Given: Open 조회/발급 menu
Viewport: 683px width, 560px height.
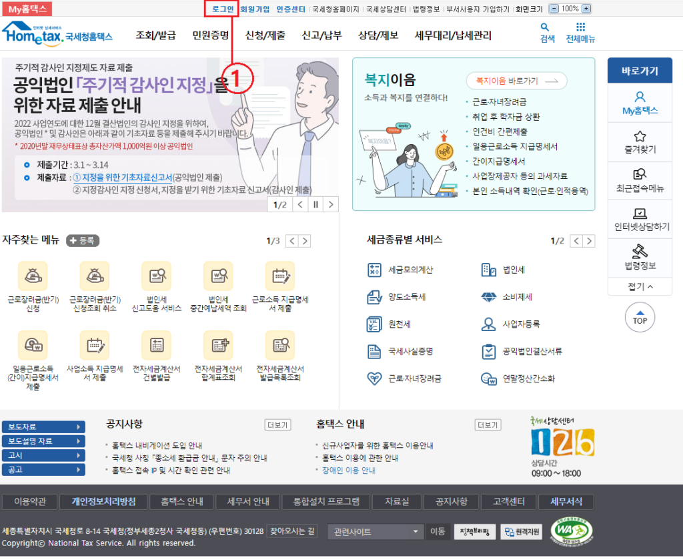Looking at the screenshot, I should click(155, 35).
